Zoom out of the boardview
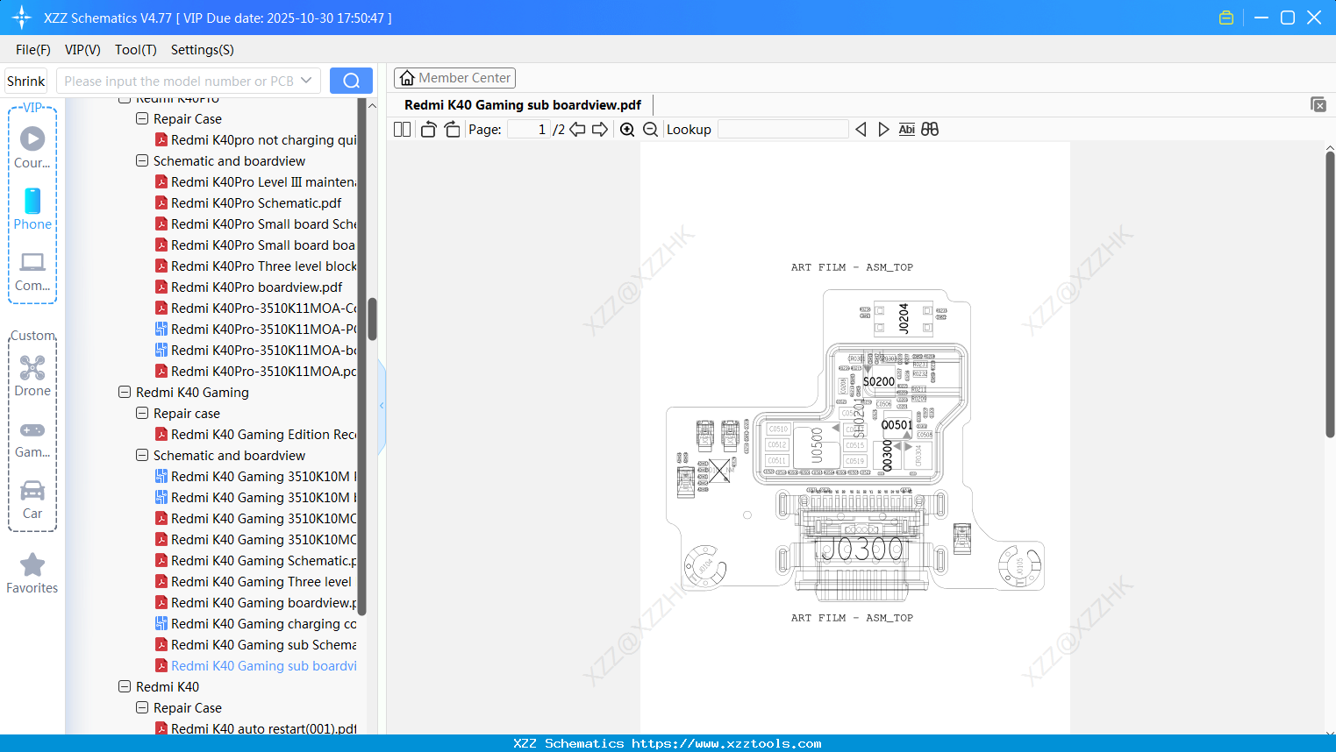Image resolution: width=1336 pixels, height=752 pixels. tap(651, 130)
